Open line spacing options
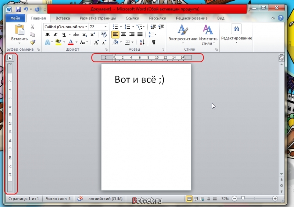294x207 pixels. tap(152, 34)
